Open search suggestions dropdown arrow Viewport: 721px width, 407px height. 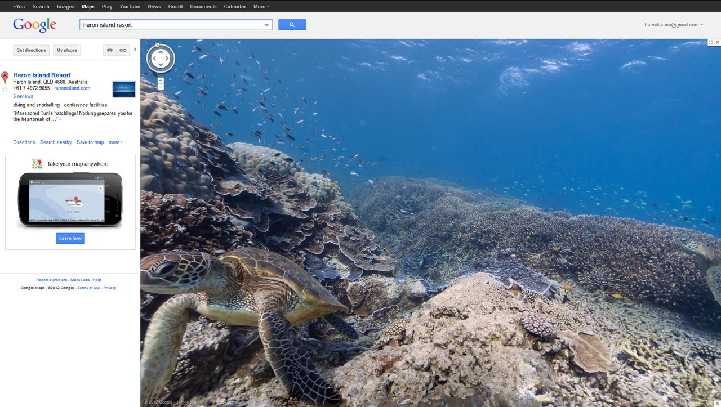pos(266,25)
